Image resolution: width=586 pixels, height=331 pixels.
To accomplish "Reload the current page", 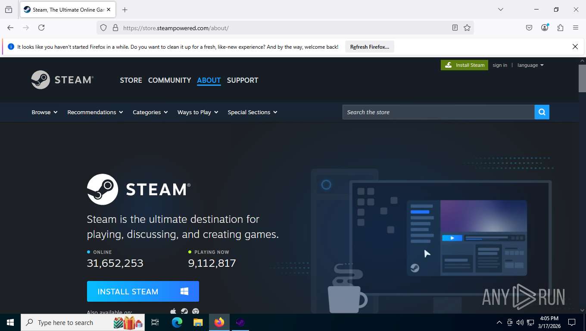I will [41, 28].
